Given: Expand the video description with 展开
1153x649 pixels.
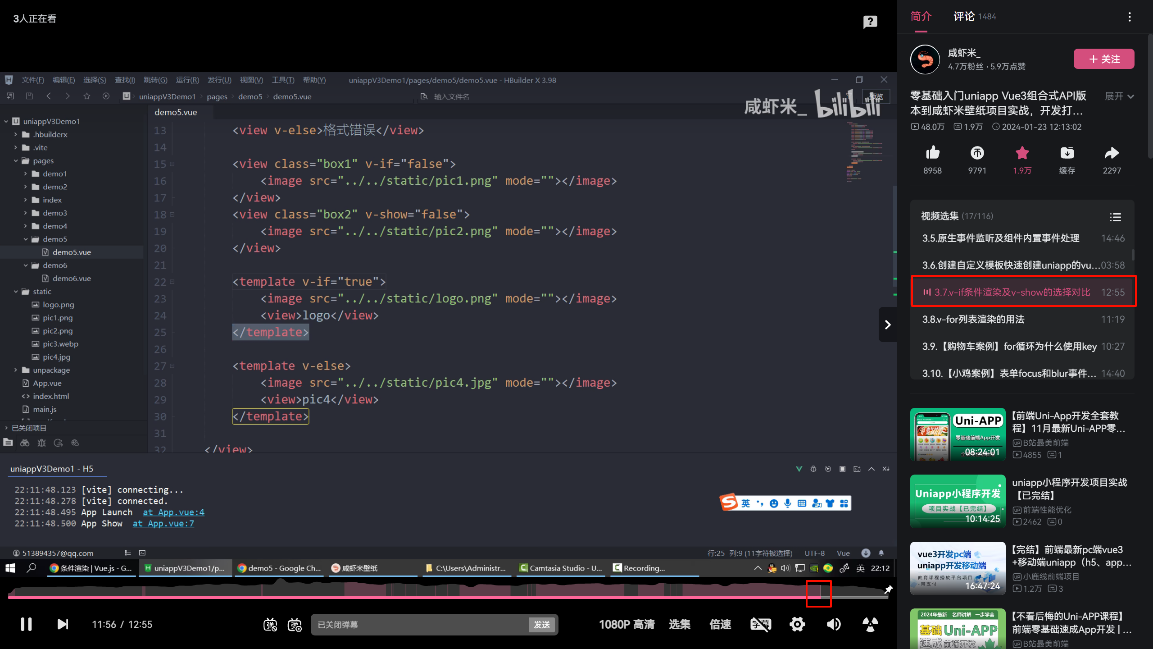Looking at the screenshot, I should tap(1119, 96).
